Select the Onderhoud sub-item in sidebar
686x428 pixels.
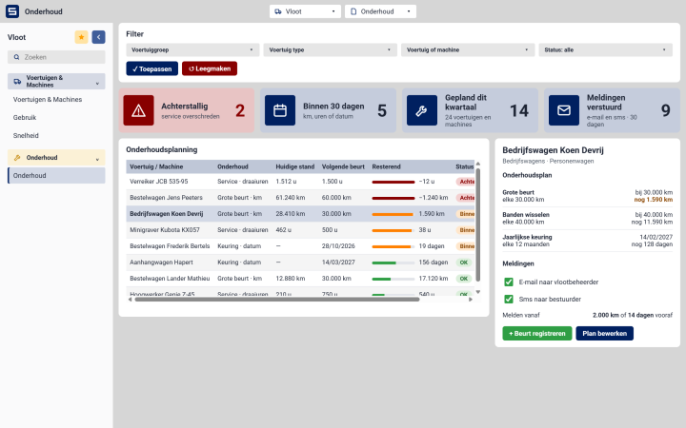tap(56, 176)
